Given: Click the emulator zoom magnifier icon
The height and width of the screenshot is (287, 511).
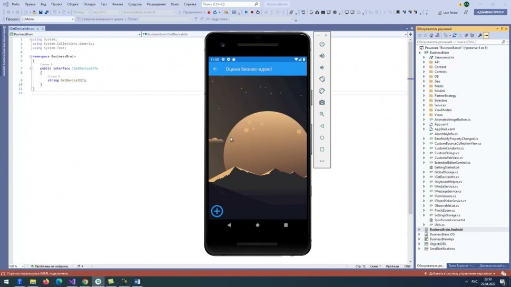Looking at the screenshot, I should (x=322, y=114).
